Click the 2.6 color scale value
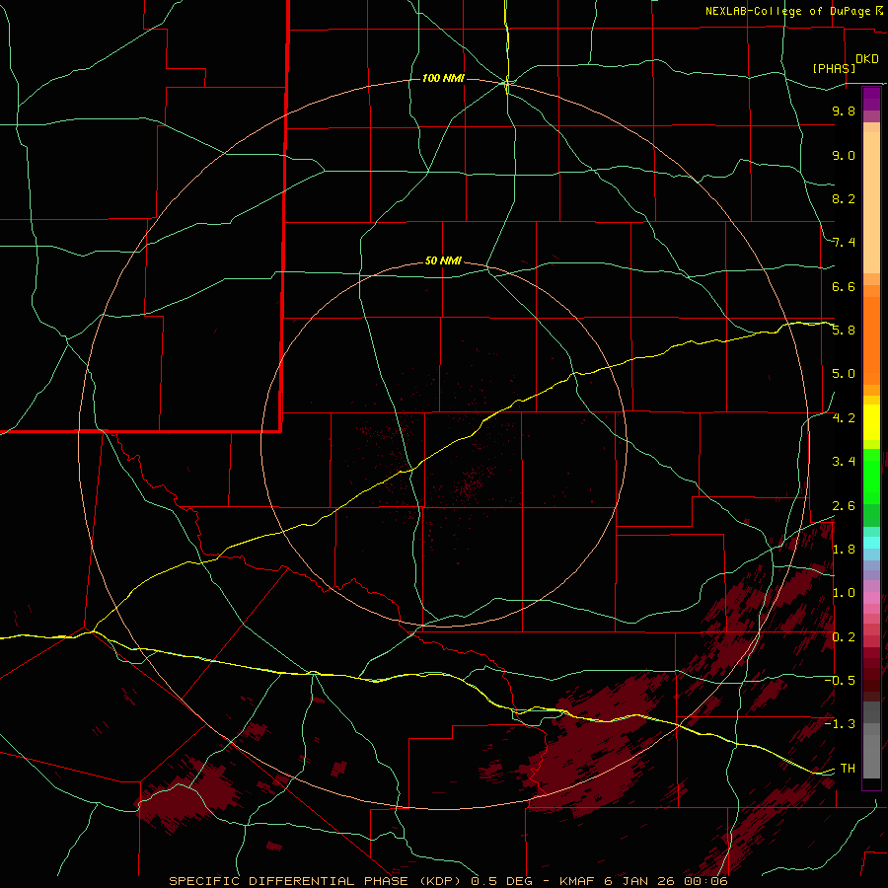The width and height of the screenshot is (888, 888). pos(844,506)
